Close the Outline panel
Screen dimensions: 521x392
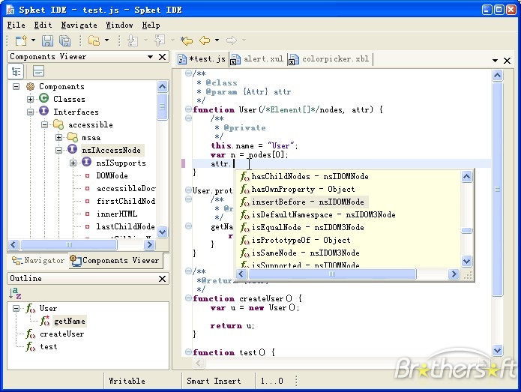[x=162, y=278]
